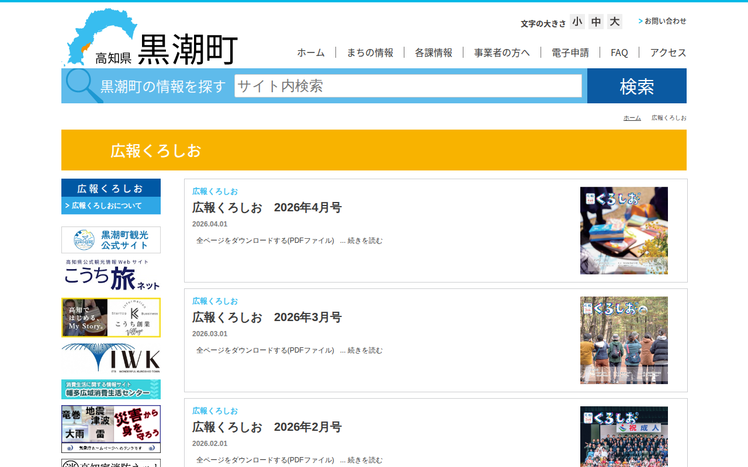The height and width of the screenshot is (467, 748).
Task: Click 続きを読む for the 2月号 entry
Action: coord(365,460)
